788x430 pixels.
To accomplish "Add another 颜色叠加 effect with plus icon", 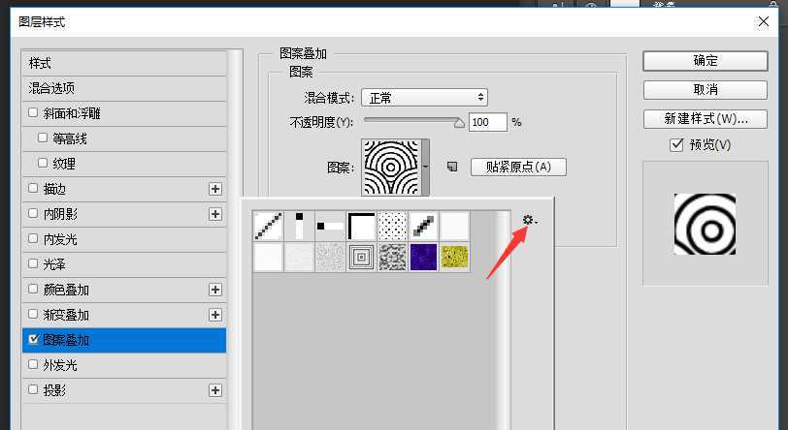I will pos(215,290).
